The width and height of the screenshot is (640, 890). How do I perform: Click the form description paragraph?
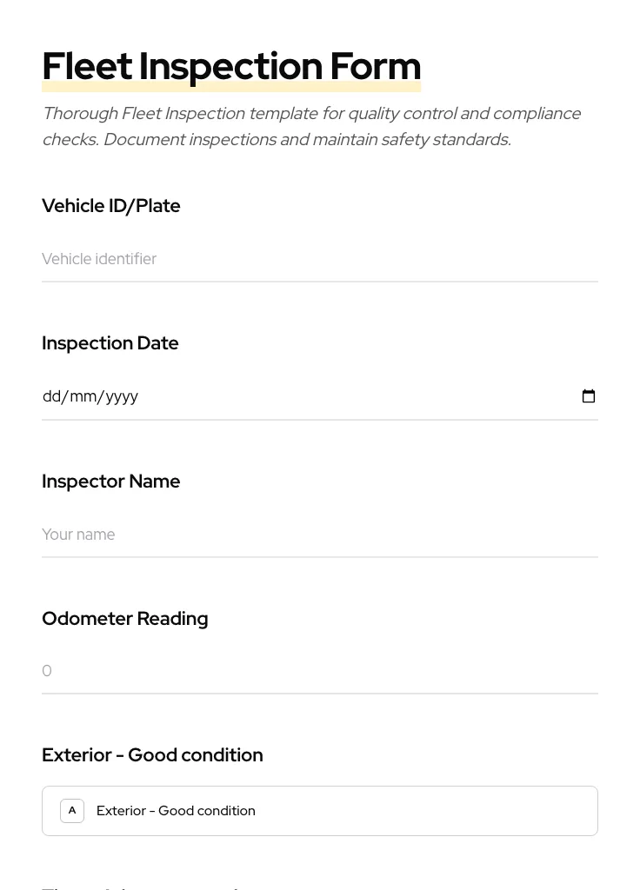coord(311,126)
